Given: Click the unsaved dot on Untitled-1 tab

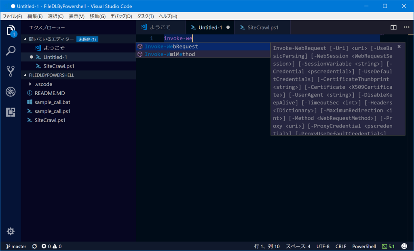Looking at the screenshot, I should coord(228,27).
